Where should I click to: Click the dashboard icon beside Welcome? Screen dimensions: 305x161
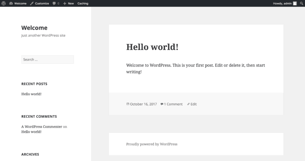pos(11,3)
